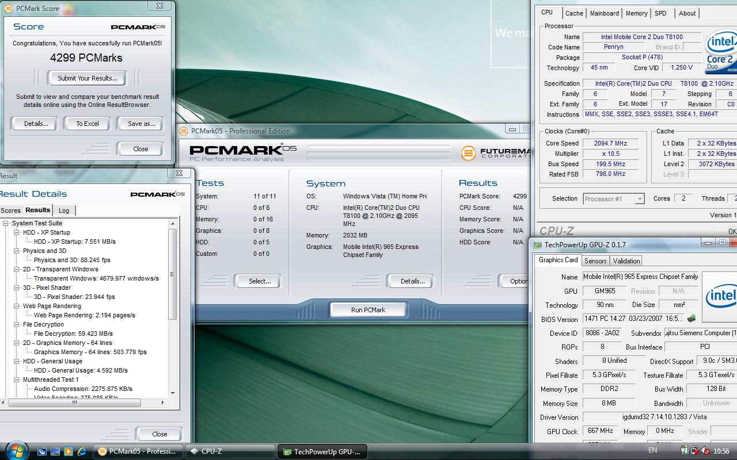
Task: Collapse Web Page Rendering node
Action: [x=17, y=306]
